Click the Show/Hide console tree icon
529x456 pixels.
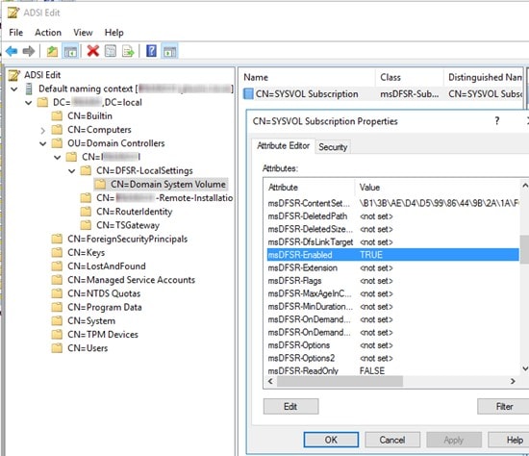[x=70, y=51]
